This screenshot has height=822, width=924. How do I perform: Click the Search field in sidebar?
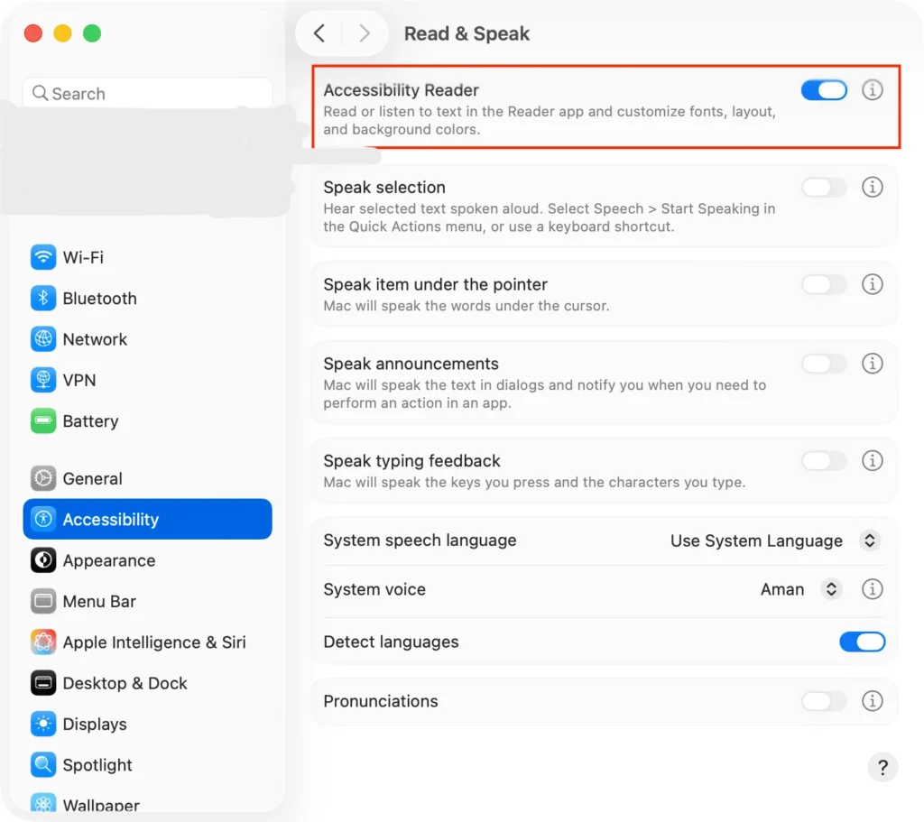pyautogui.click(x=148, y=94)
